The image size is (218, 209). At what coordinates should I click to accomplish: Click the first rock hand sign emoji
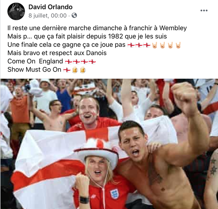[x=154, y=45]
